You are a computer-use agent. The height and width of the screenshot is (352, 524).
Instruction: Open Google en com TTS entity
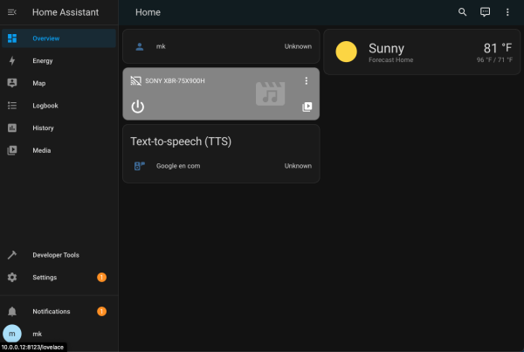point(220,166)
